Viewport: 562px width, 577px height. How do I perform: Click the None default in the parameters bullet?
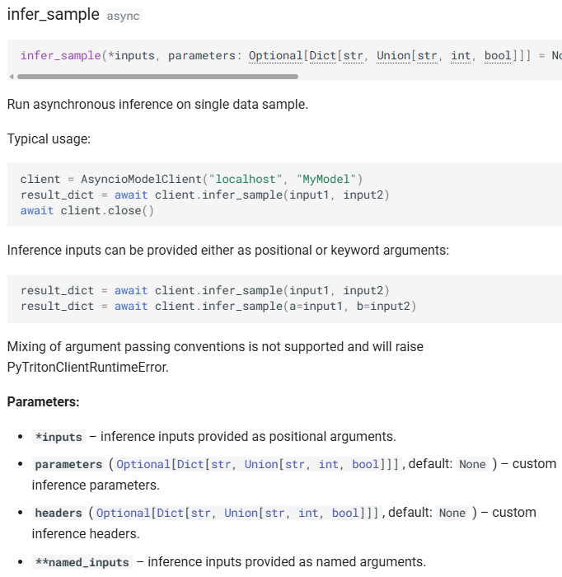coord(472,464)
